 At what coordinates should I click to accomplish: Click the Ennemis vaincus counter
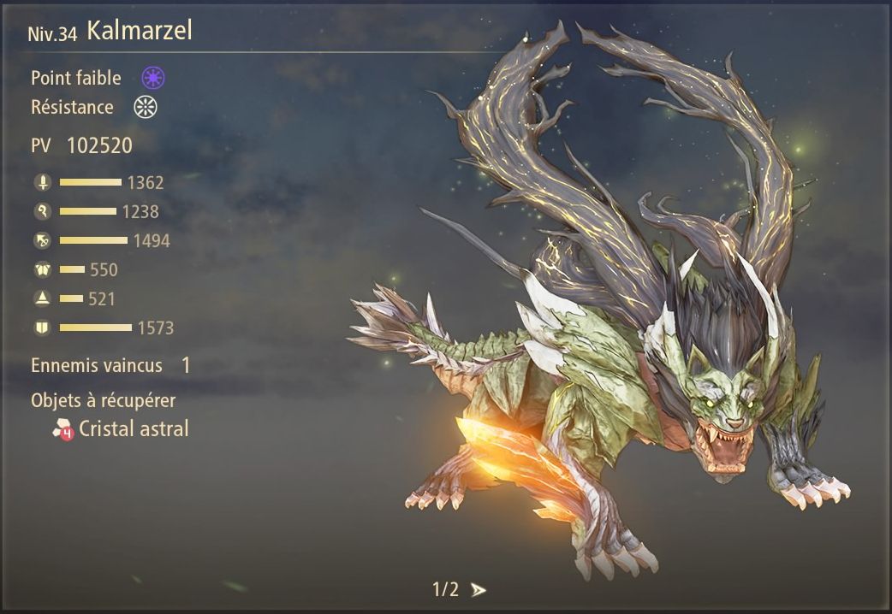point(111,365)
